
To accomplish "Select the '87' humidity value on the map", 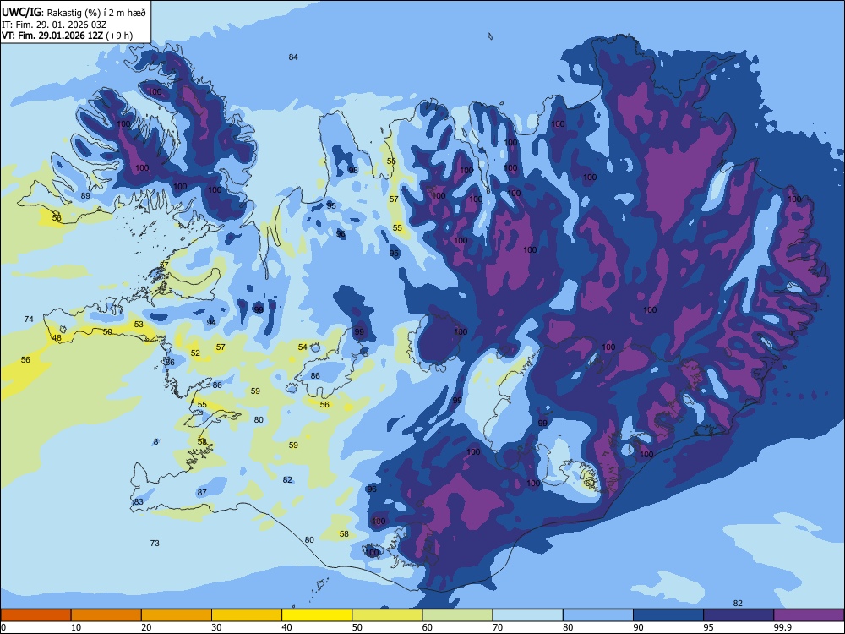I will tap(202, 492).
